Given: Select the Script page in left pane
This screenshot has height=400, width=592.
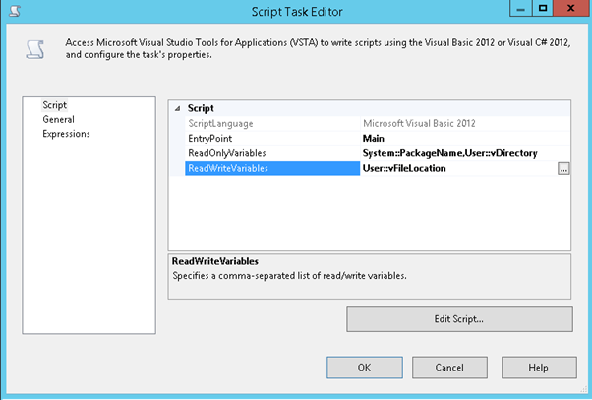Looking at the screenshot, I should point(54,105).
